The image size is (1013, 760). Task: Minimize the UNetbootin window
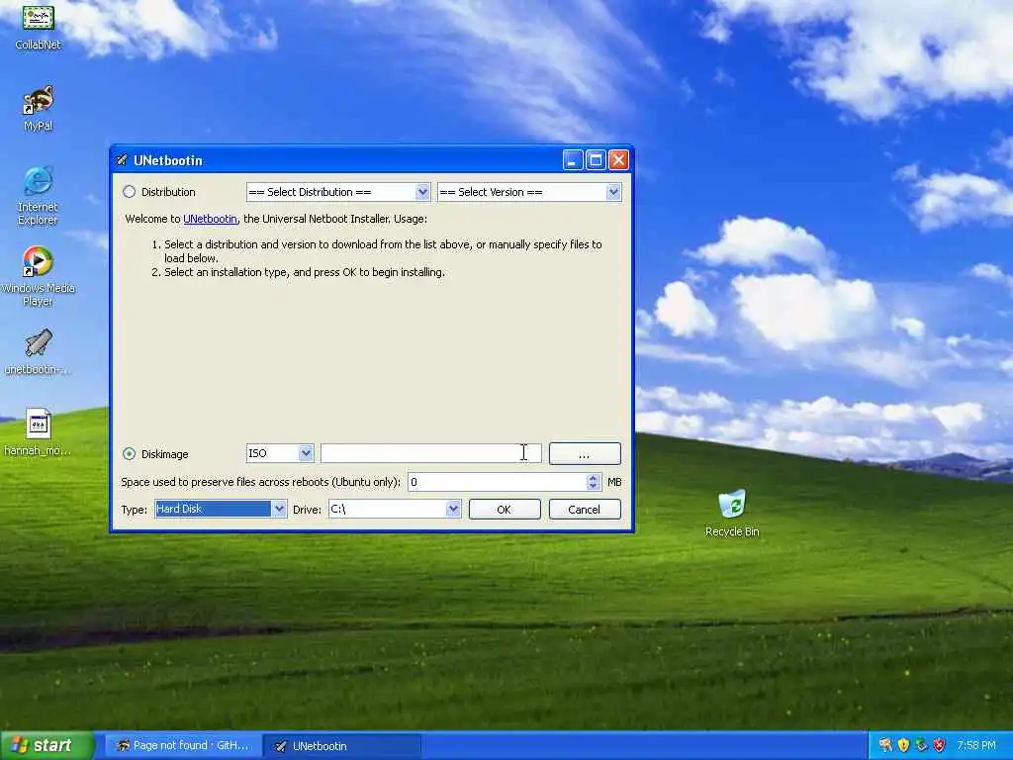(573, 159)
